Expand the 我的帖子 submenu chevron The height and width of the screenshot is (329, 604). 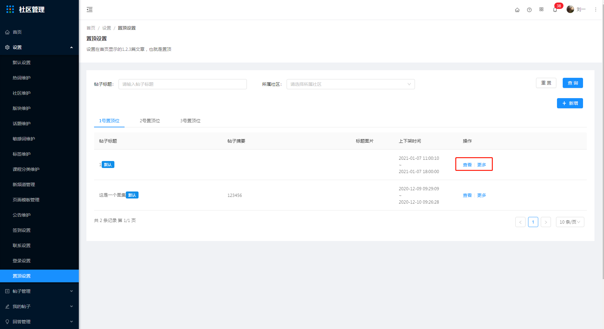tap(71, 306)
